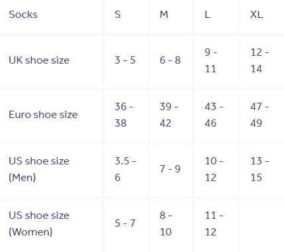Click the UK size 6 - 8 cell
The height and width of the screenshot is (252, 284).
(x=170, y=60)
